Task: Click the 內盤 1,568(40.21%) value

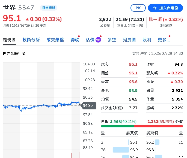Action: click(123, 121)
